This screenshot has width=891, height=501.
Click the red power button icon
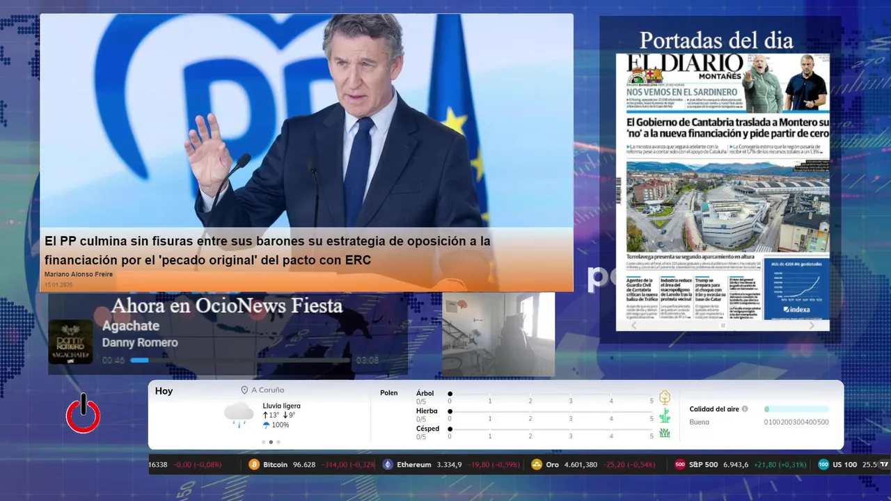[x=84, y=414]
